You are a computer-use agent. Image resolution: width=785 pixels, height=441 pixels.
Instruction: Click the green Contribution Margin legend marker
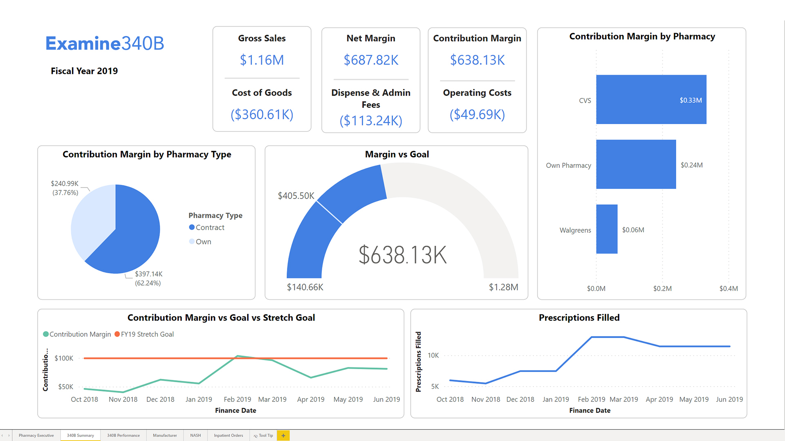pos(46,334)
